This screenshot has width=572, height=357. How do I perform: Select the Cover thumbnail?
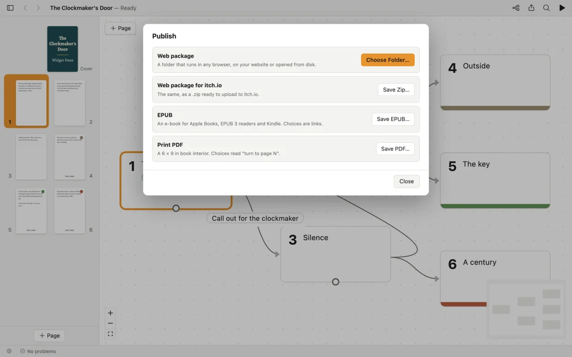point(62,49)
